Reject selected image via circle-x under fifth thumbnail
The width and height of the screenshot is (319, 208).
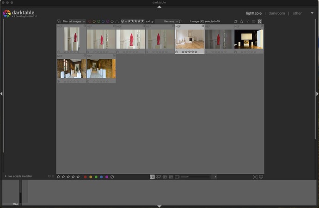pyautogui.click(x=177, y=52)
